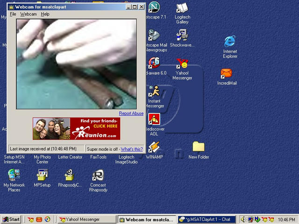
Task: Maximize the Webcam for msatclayart window
Action: (135, 7)
